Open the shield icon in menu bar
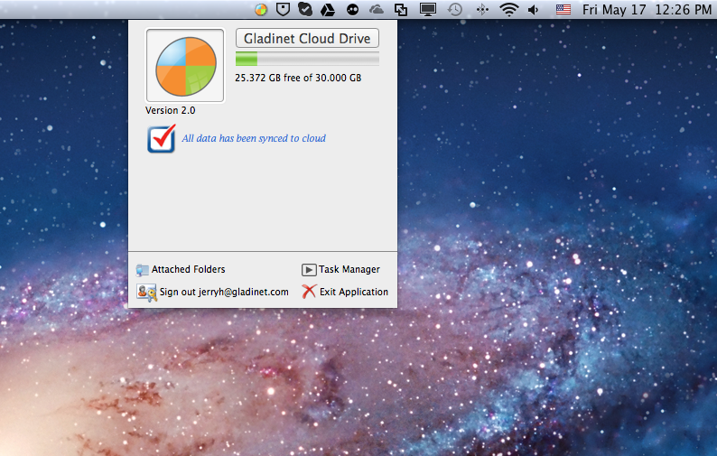717x456 pixels. 283,10
